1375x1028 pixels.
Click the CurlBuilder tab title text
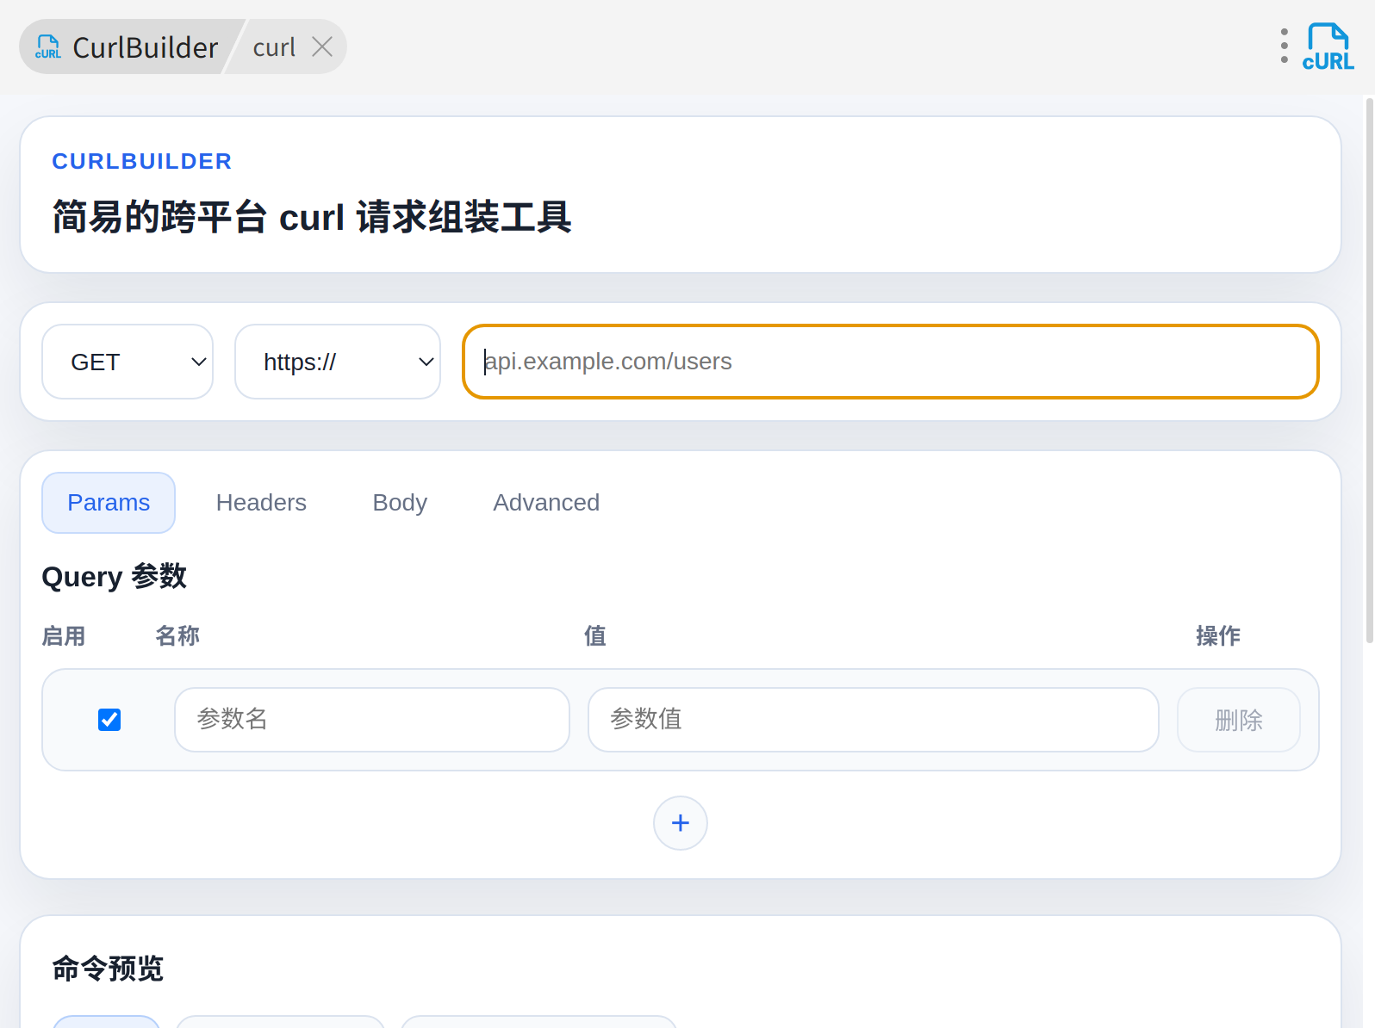pos(145,47)
